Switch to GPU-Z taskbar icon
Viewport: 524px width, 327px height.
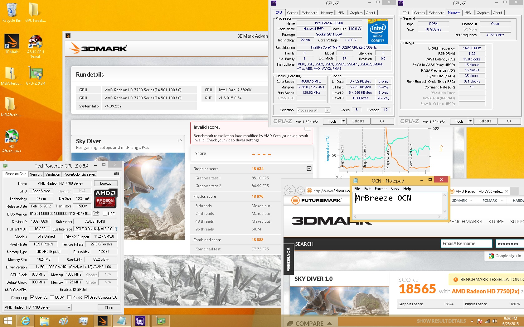click(x=160, y=321)
